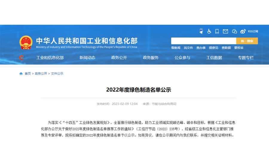
Task: Go to 政务公开 in breadcrumb
Action: pos(41,74)
